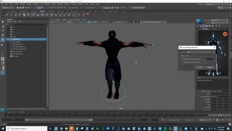Toggle the loop playback button on range bar
This screenshot has height=131, width=232.
pyautogui.click(x=214, y=120)
